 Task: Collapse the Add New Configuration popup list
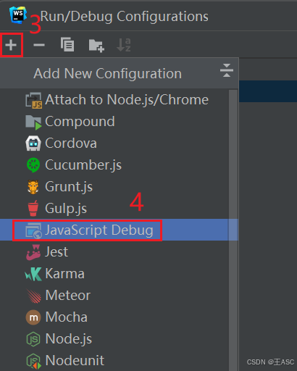pyautogui.click(x=227, y=70)
